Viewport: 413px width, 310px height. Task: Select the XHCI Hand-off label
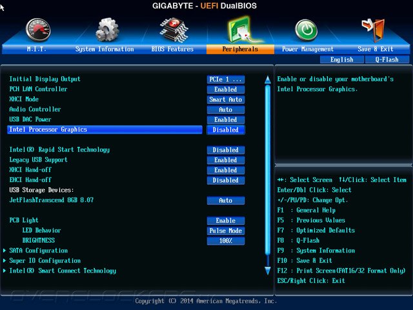click(x=30, y=170)
